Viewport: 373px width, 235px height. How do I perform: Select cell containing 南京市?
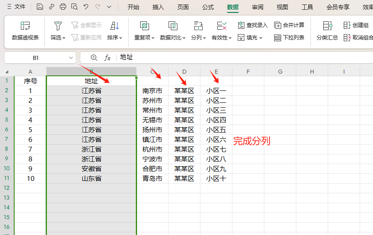[x=152, y=91]
